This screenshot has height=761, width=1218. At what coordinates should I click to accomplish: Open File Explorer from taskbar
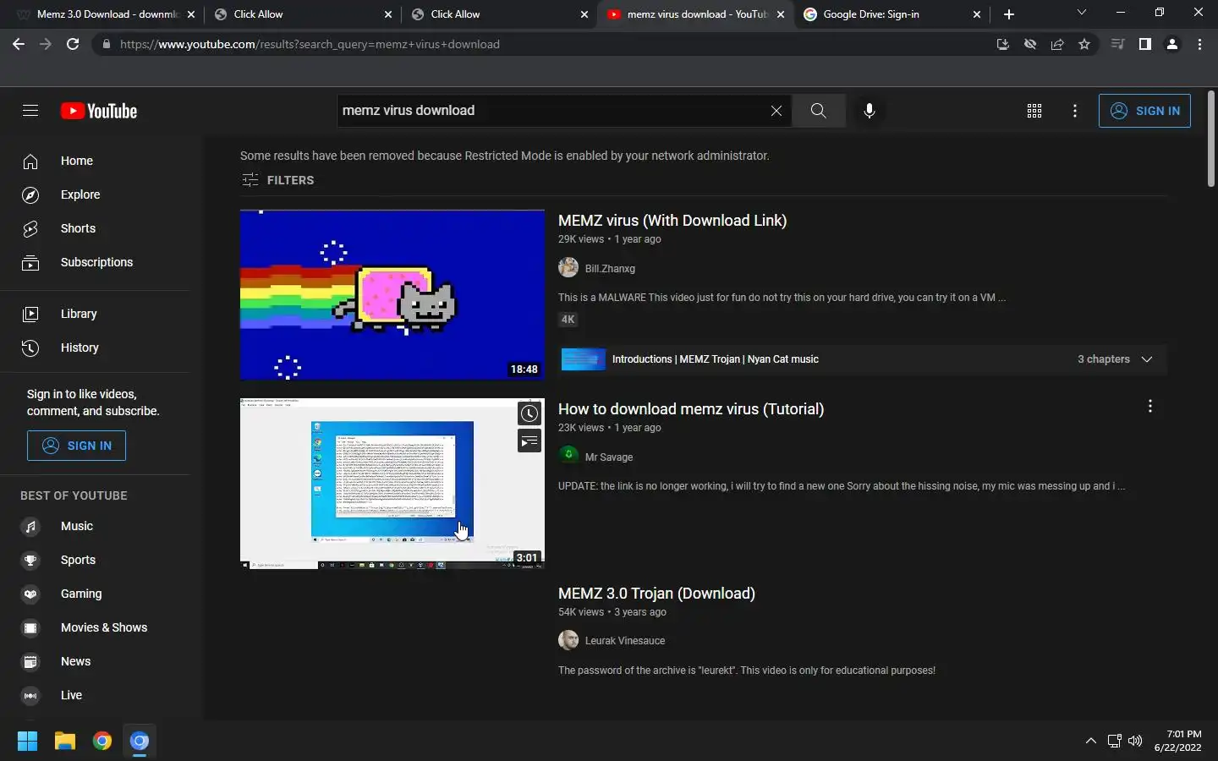65,742
